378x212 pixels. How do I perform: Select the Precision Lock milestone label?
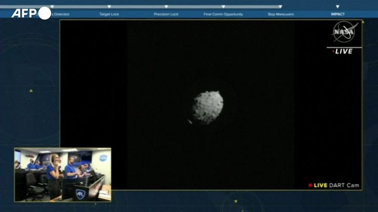166,14
